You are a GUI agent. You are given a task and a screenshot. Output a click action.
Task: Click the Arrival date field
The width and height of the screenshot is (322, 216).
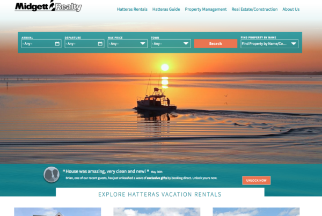(41, 43)
